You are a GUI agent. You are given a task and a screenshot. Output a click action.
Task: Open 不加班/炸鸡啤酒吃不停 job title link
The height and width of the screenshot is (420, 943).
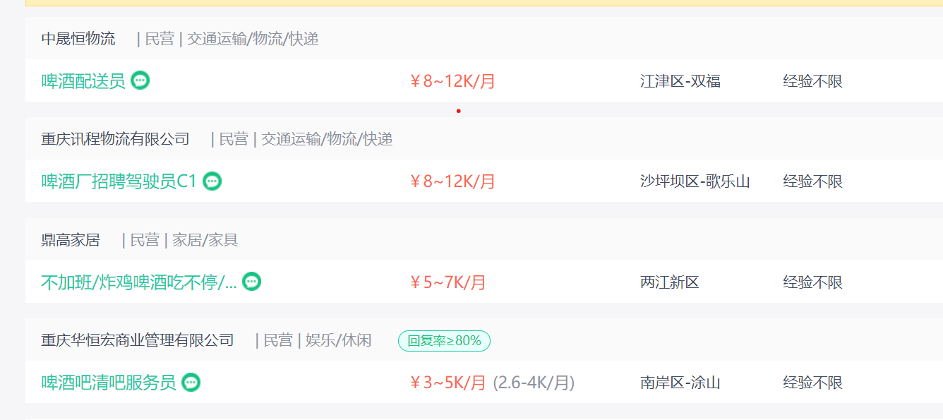[x=138, y=282]
